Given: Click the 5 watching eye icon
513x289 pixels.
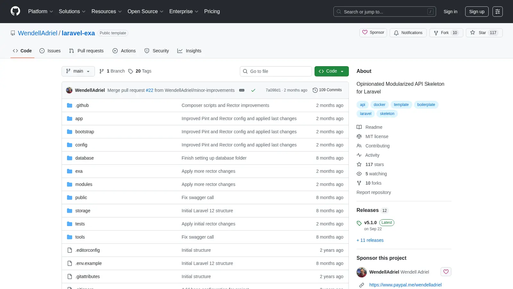Looking at the screenshot, I should (359, 174).
